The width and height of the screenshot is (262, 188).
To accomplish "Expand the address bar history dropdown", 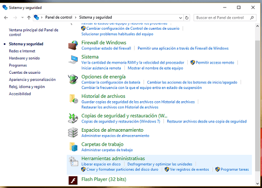I will pyautogui.click(x=180, y=18).
